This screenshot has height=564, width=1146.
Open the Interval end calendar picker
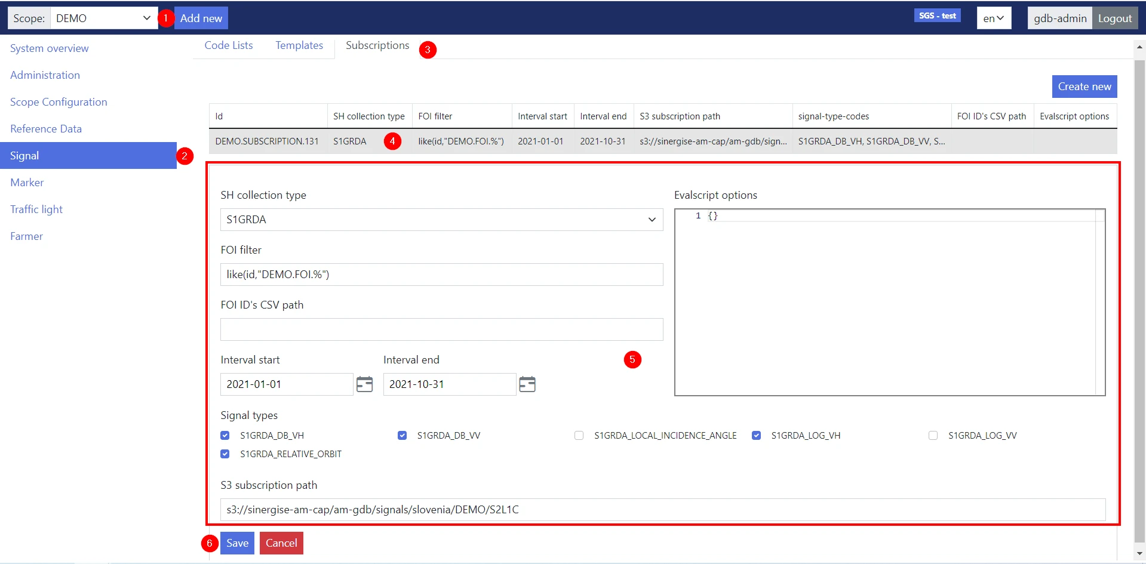click(x=527, y=384)
